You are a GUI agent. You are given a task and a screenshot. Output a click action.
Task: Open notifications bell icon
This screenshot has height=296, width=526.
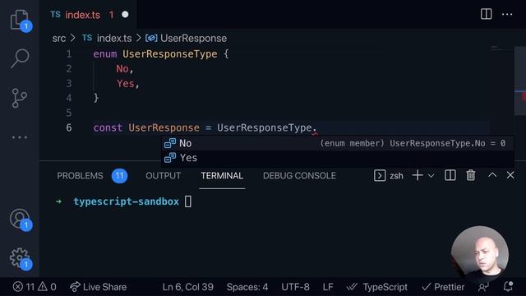click(x=508, y=287)
